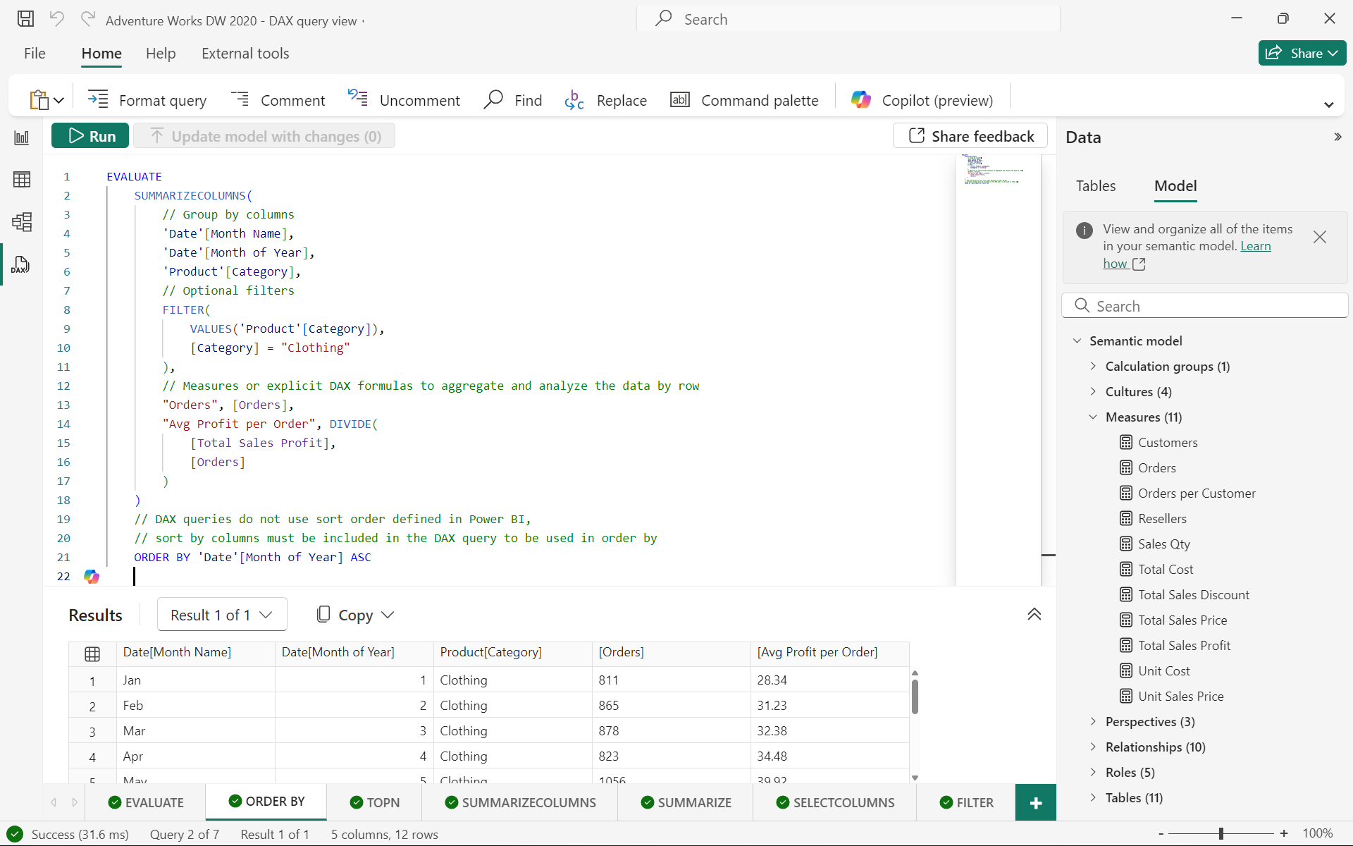Click the Run button to execute query
The image size is (1353, 846).
tap(91, 135)
